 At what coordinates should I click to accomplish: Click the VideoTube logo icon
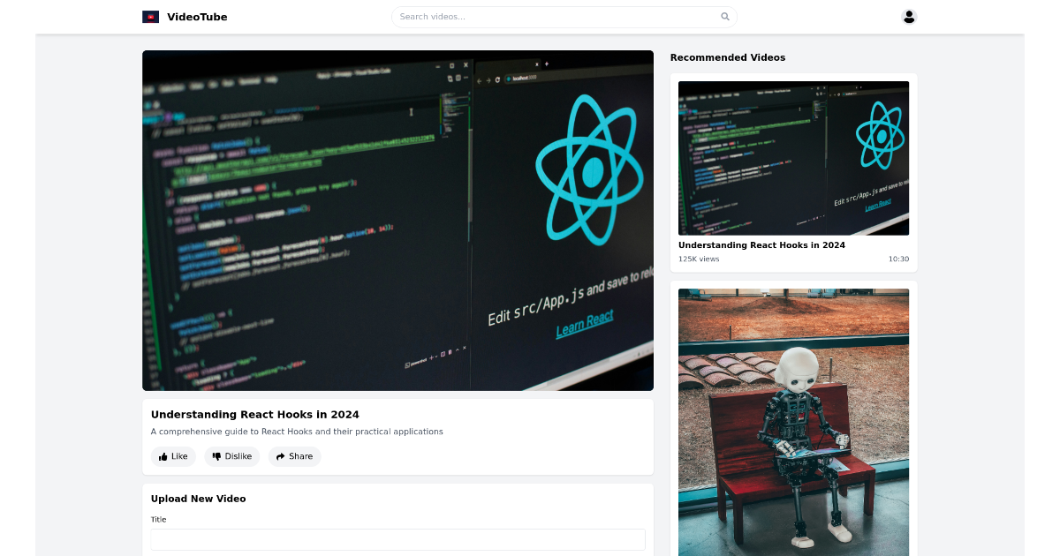[x=150, y=16]
